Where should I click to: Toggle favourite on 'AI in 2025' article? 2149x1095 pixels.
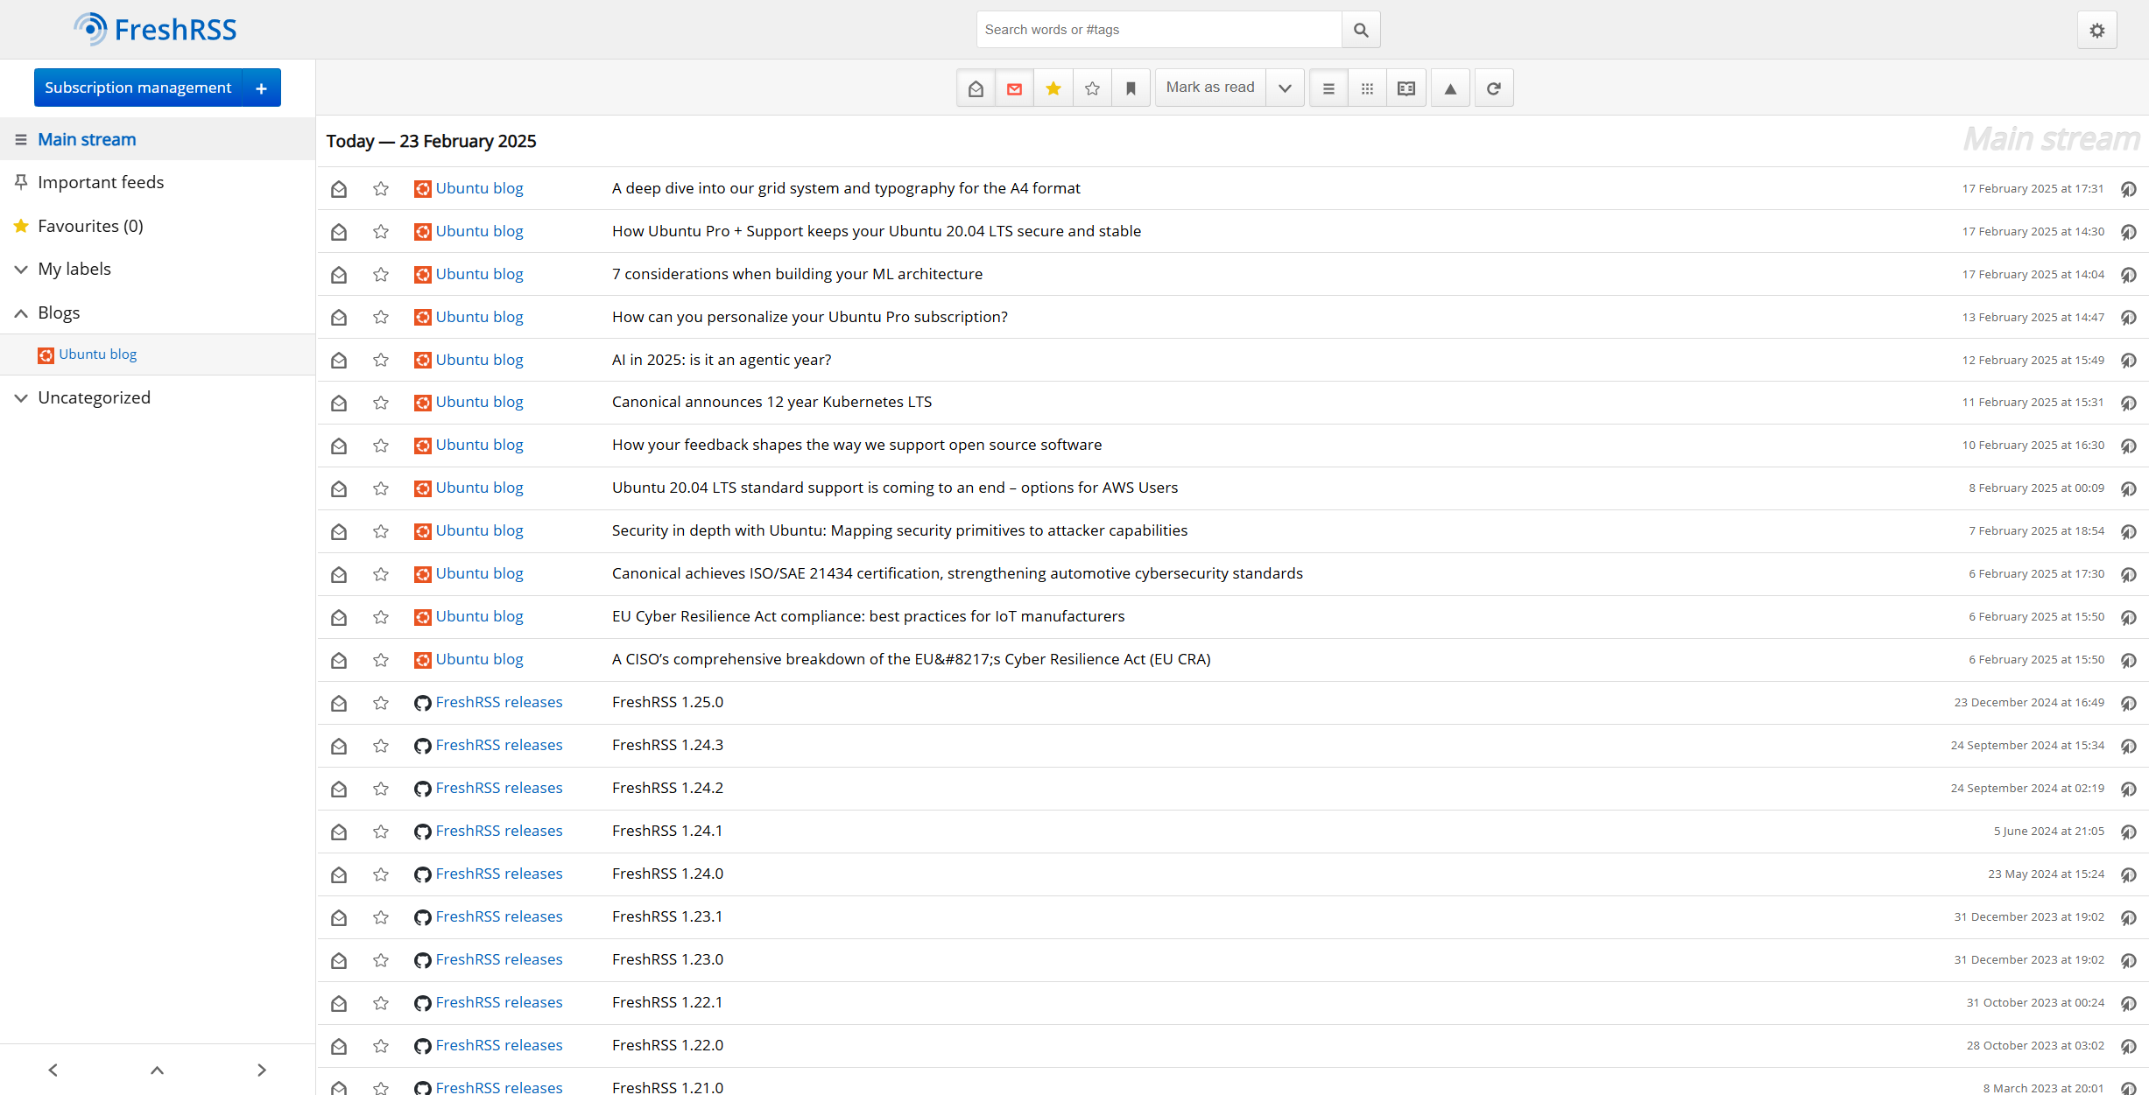[380, 361]
